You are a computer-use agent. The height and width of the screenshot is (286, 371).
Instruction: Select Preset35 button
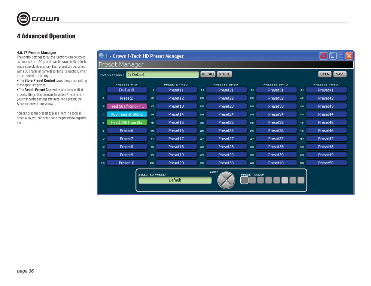click(276, 122)
